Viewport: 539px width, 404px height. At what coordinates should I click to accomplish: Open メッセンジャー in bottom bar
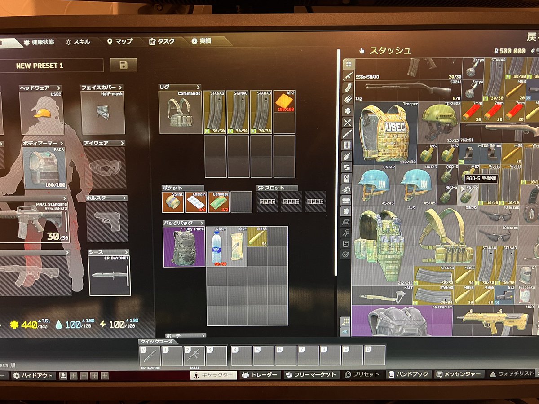[x=459, y=374]
